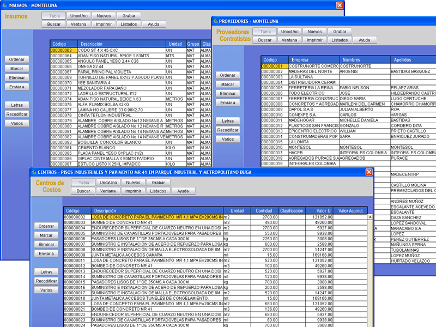Click Grabar in Proveedores window
The width and height of the screenshot is (436, 327).
[340, 32]
